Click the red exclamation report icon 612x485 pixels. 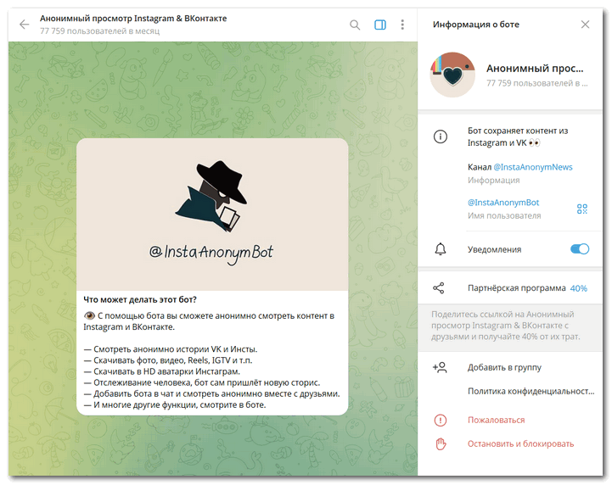click(x=441, y=421)
